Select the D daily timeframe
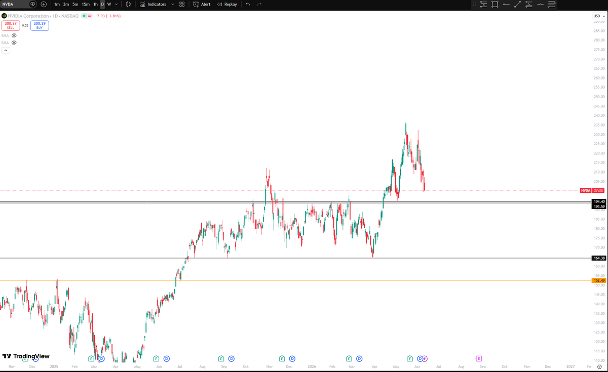Image resolution: width=608 pixels, height=372 pixels. tap(102, 4)
